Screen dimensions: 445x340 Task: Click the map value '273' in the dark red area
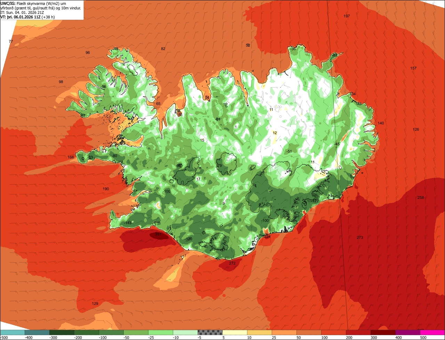tap(360, 237)
